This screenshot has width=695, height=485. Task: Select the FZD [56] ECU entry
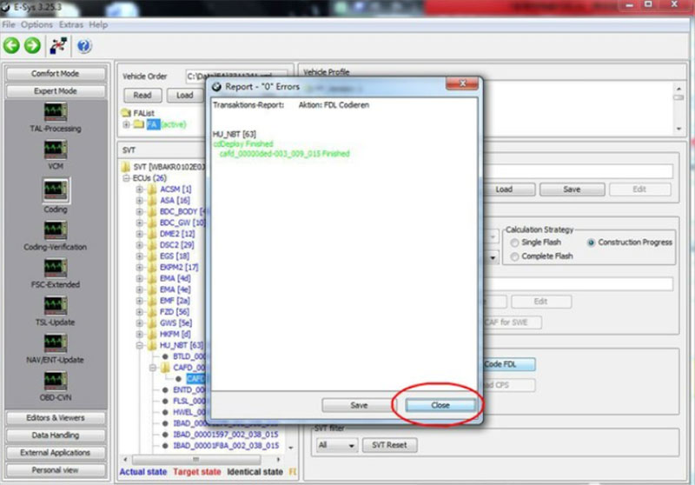[175, 312]
